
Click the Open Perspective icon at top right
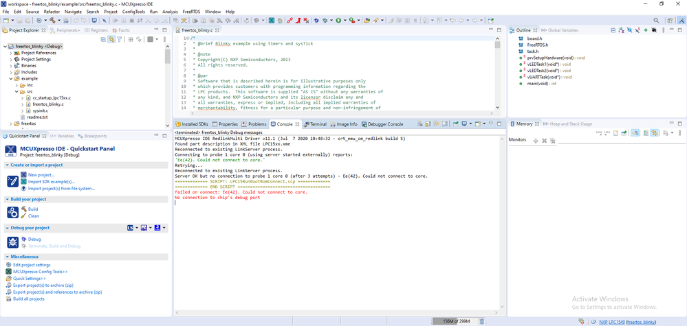click(670, 20)
